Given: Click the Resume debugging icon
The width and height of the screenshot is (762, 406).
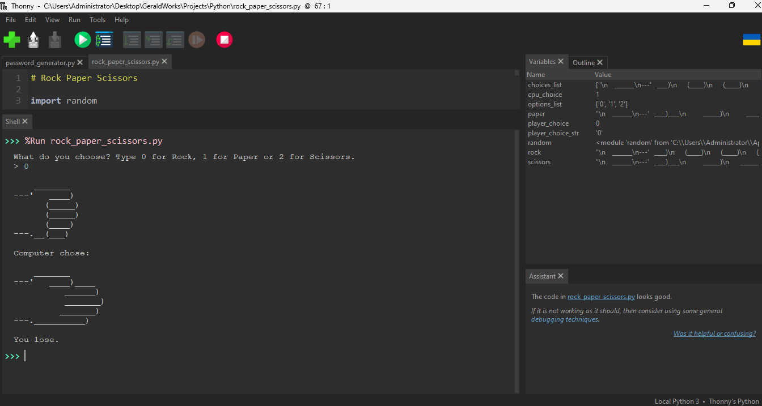Looking at the screenshot, I should point(197,40).
